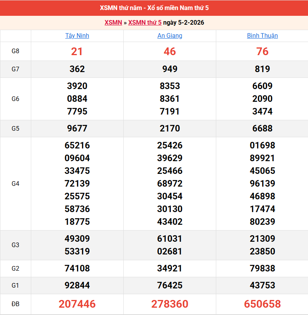Select An Giang special prize 278360
The width and height of the screenshot is (308, 315).
(x=170, y=304)
